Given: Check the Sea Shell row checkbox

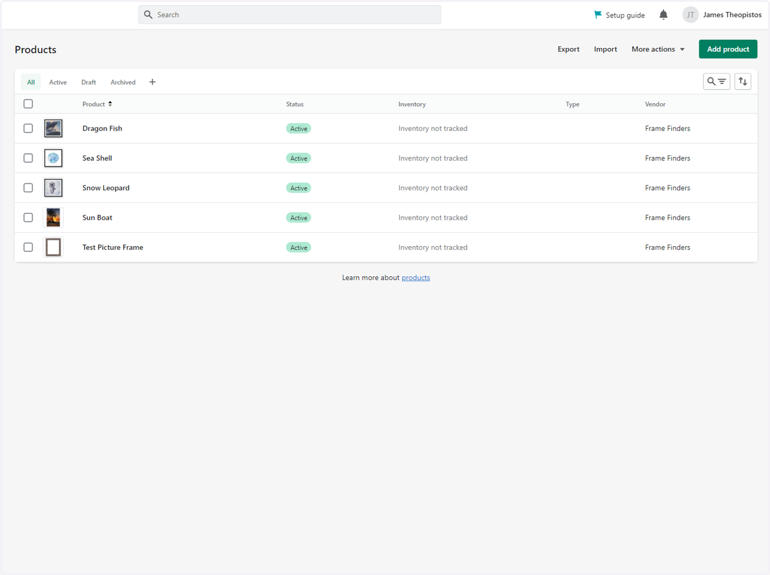Looking at the screenshot, I should click(x=28, y=158).
